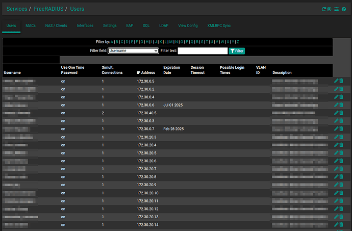Edit user with IP 172.30.20.13

pos(336,217)
